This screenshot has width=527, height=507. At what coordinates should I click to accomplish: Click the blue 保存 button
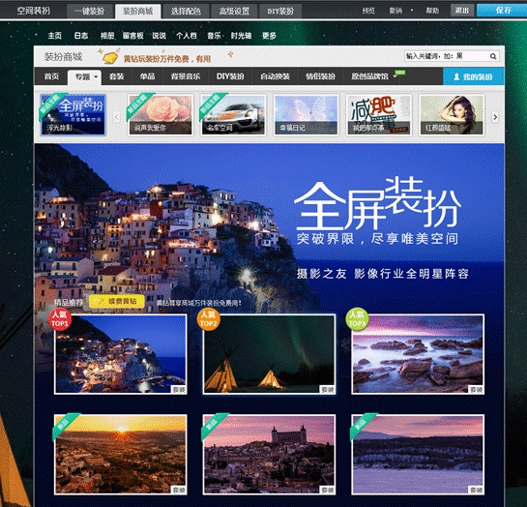[503, 11]
